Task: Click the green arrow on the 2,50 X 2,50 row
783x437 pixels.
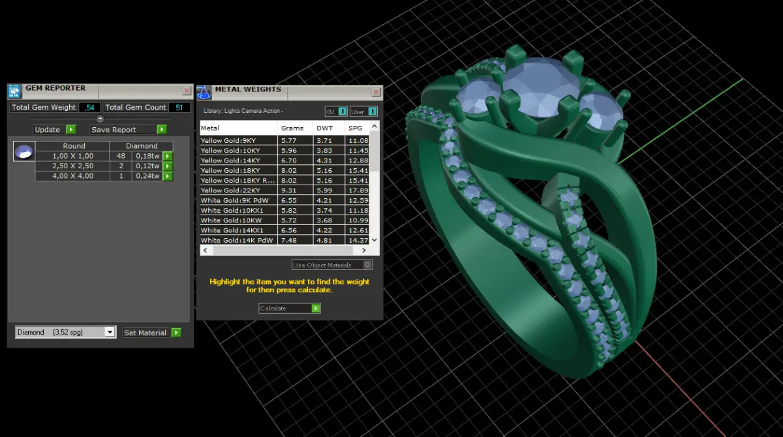Action: (168, 166)
